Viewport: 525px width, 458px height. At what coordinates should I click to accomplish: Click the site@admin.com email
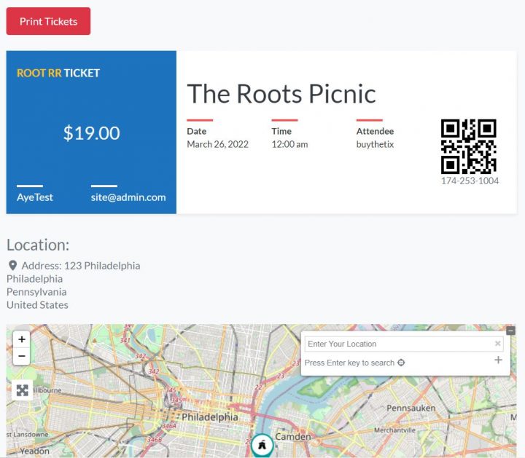(128, 197)
